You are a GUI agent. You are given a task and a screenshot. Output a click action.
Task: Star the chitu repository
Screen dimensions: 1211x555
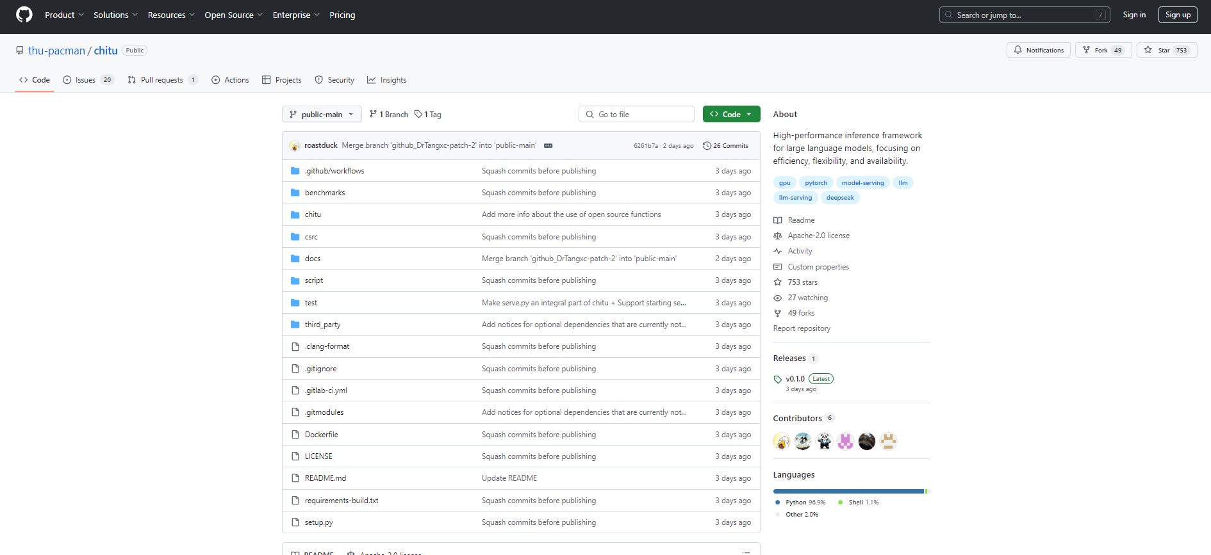click(1157, 50)
